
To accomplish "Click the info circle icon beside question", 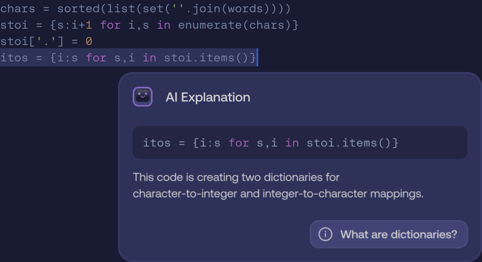I will [325, 234].
